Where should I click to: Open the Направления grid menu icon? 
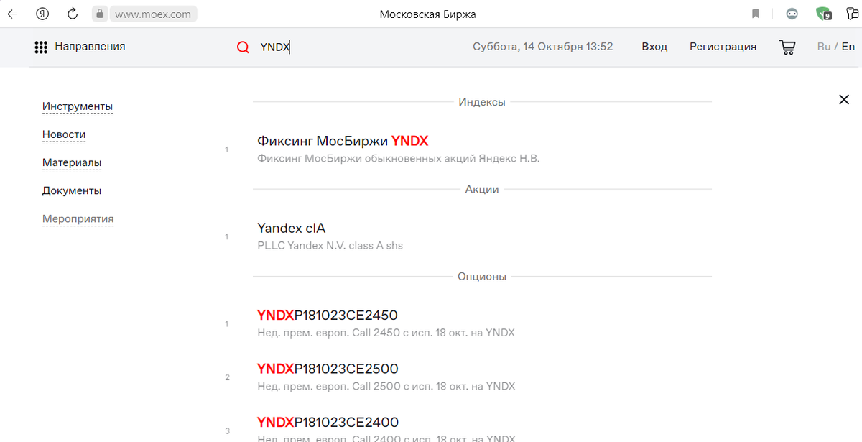pyautogui.click(x=41, y=46)
